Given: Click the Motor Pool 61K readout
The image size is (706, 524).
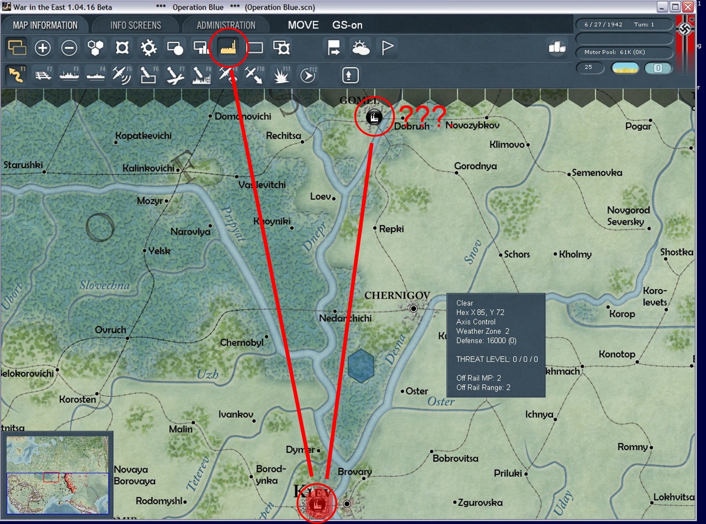Looking at the screenshot, I should [x=624, y=52].
